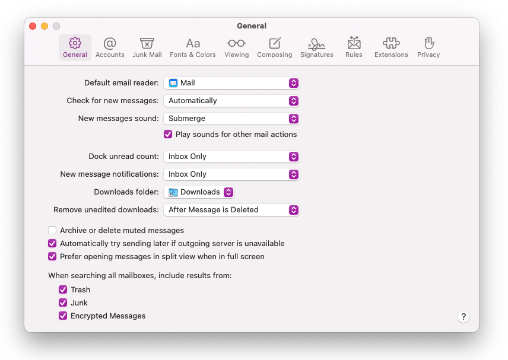Disable Play sounds for other mail actions
This screenshot has width=508, height=360.
pos(168,135)
